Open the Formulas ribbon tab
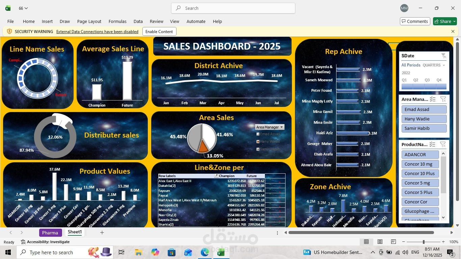This screenshot has width=461, height=259. click(117, 21)
